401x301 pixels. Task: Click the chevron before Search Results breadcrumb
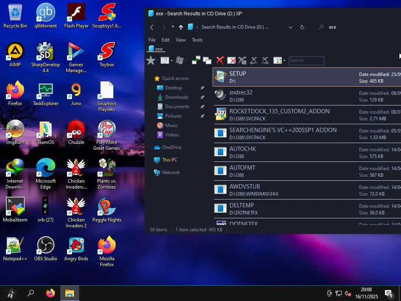tap(197, 27)
